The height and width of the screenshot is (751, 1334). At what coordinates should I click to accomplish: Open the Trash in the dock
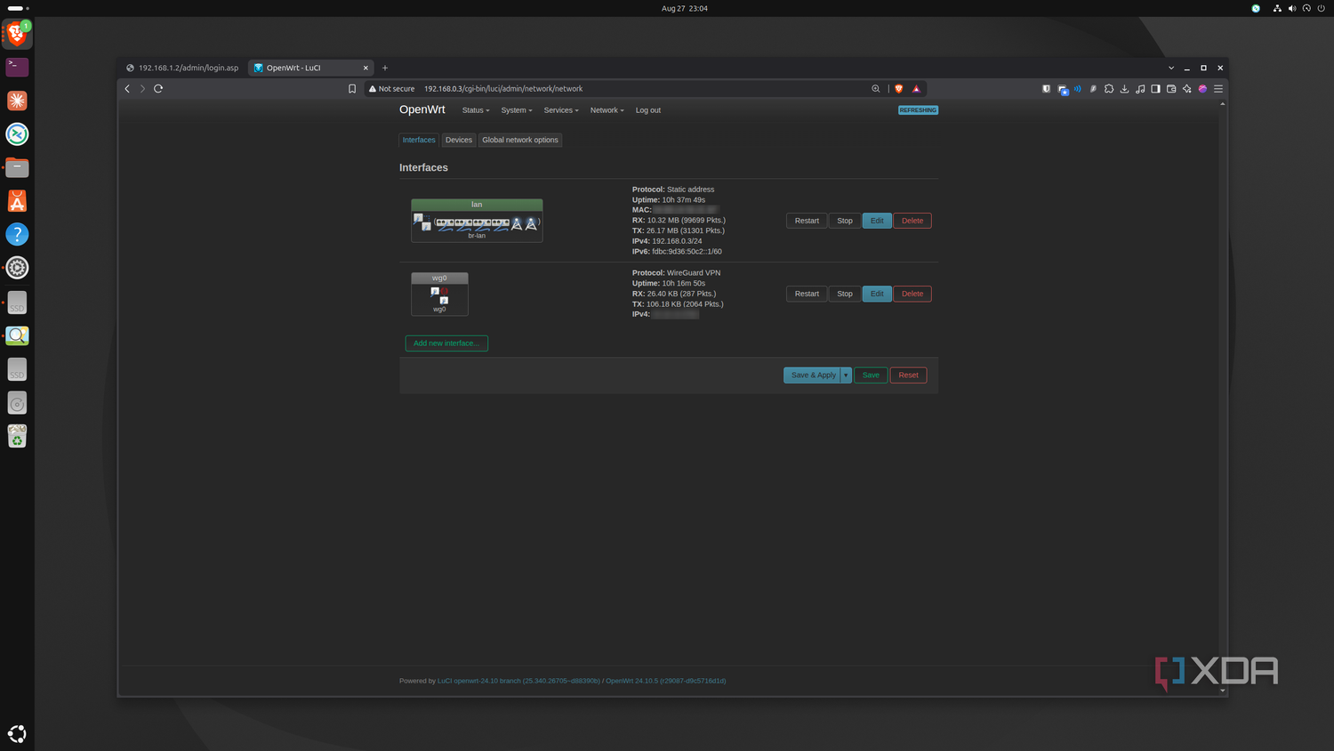[x=17, y=436]
